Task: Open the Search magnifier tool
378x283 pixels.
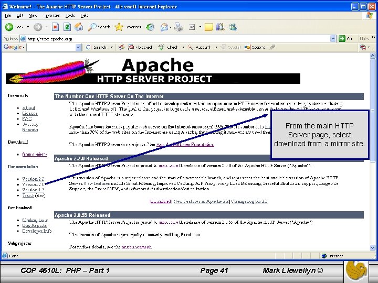Action: tap(92, 27)
